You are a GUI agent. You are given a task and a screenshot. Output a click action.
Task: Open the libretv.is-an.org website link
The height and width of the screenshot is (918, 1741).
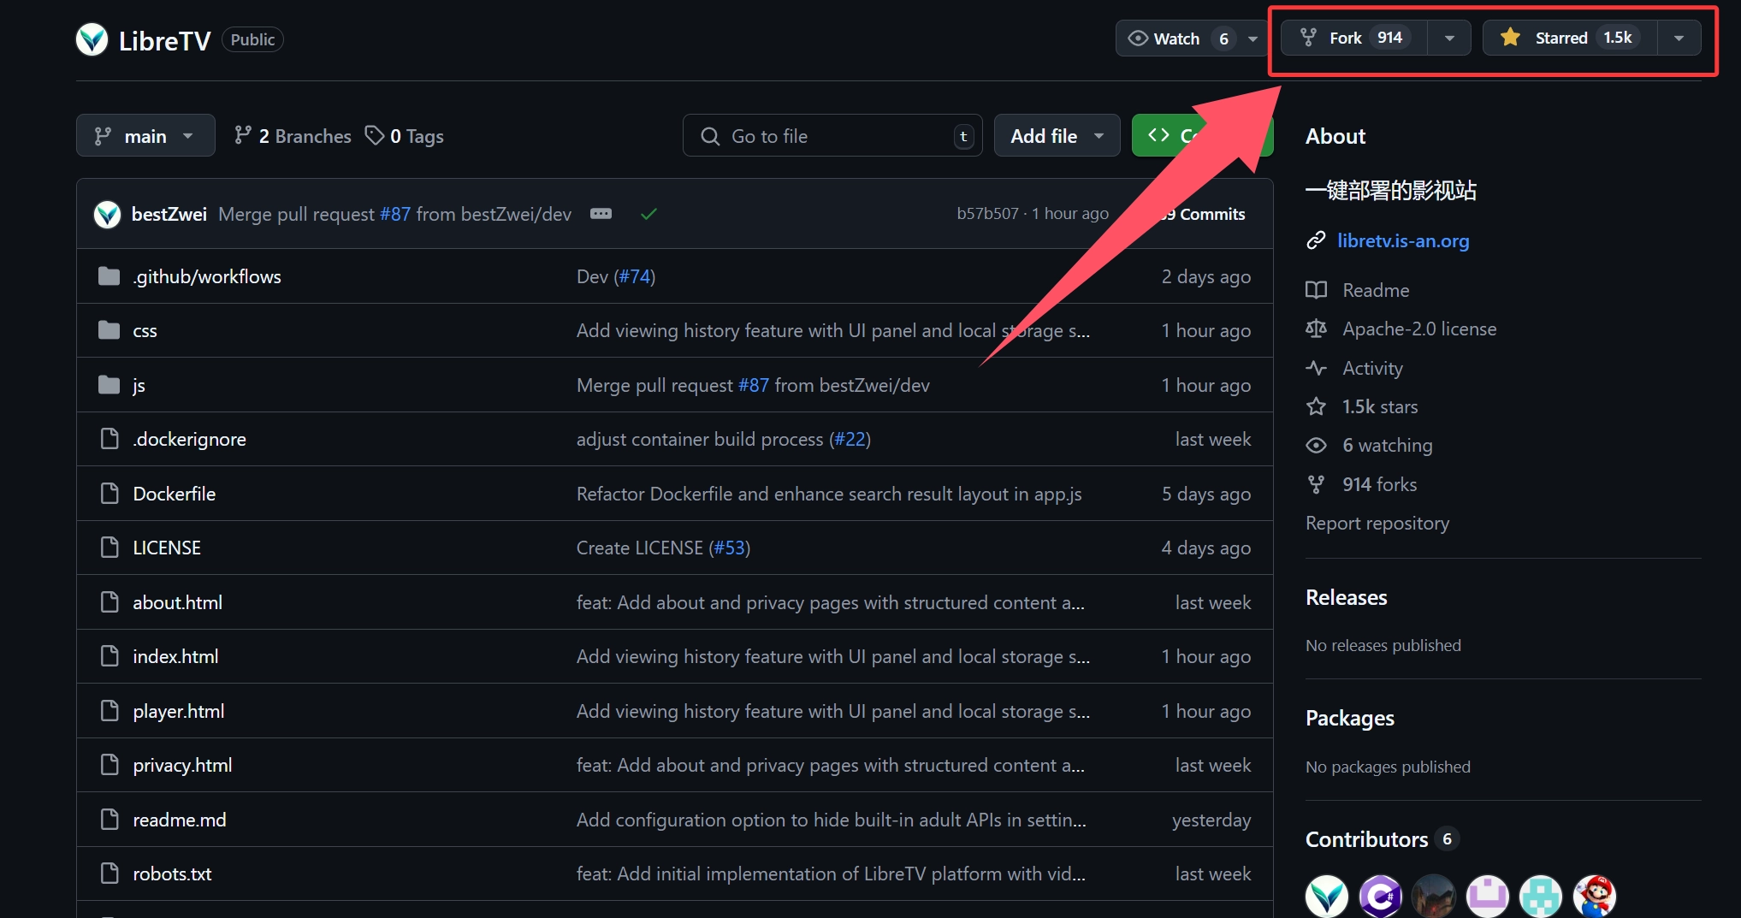coord(1403,241)
